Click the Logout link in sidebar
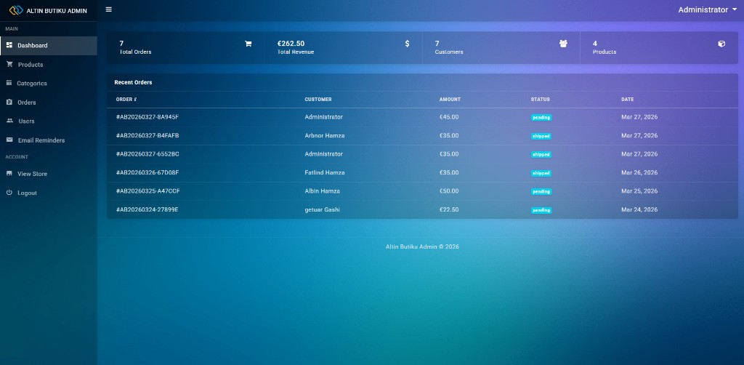The height and width of the screenshot is (365, 744). pos(27,193)
